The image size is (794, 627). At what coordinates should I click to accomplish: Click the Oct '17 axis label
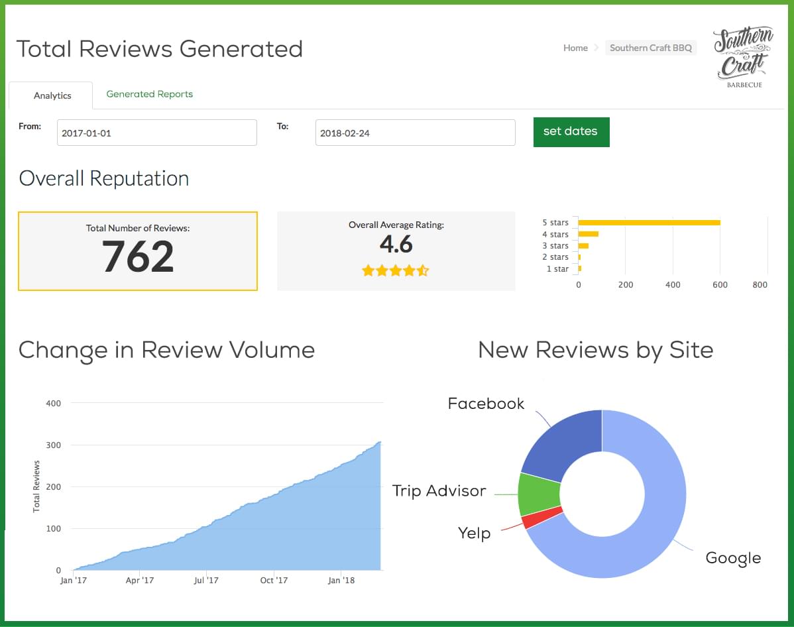tap(274, 581)
